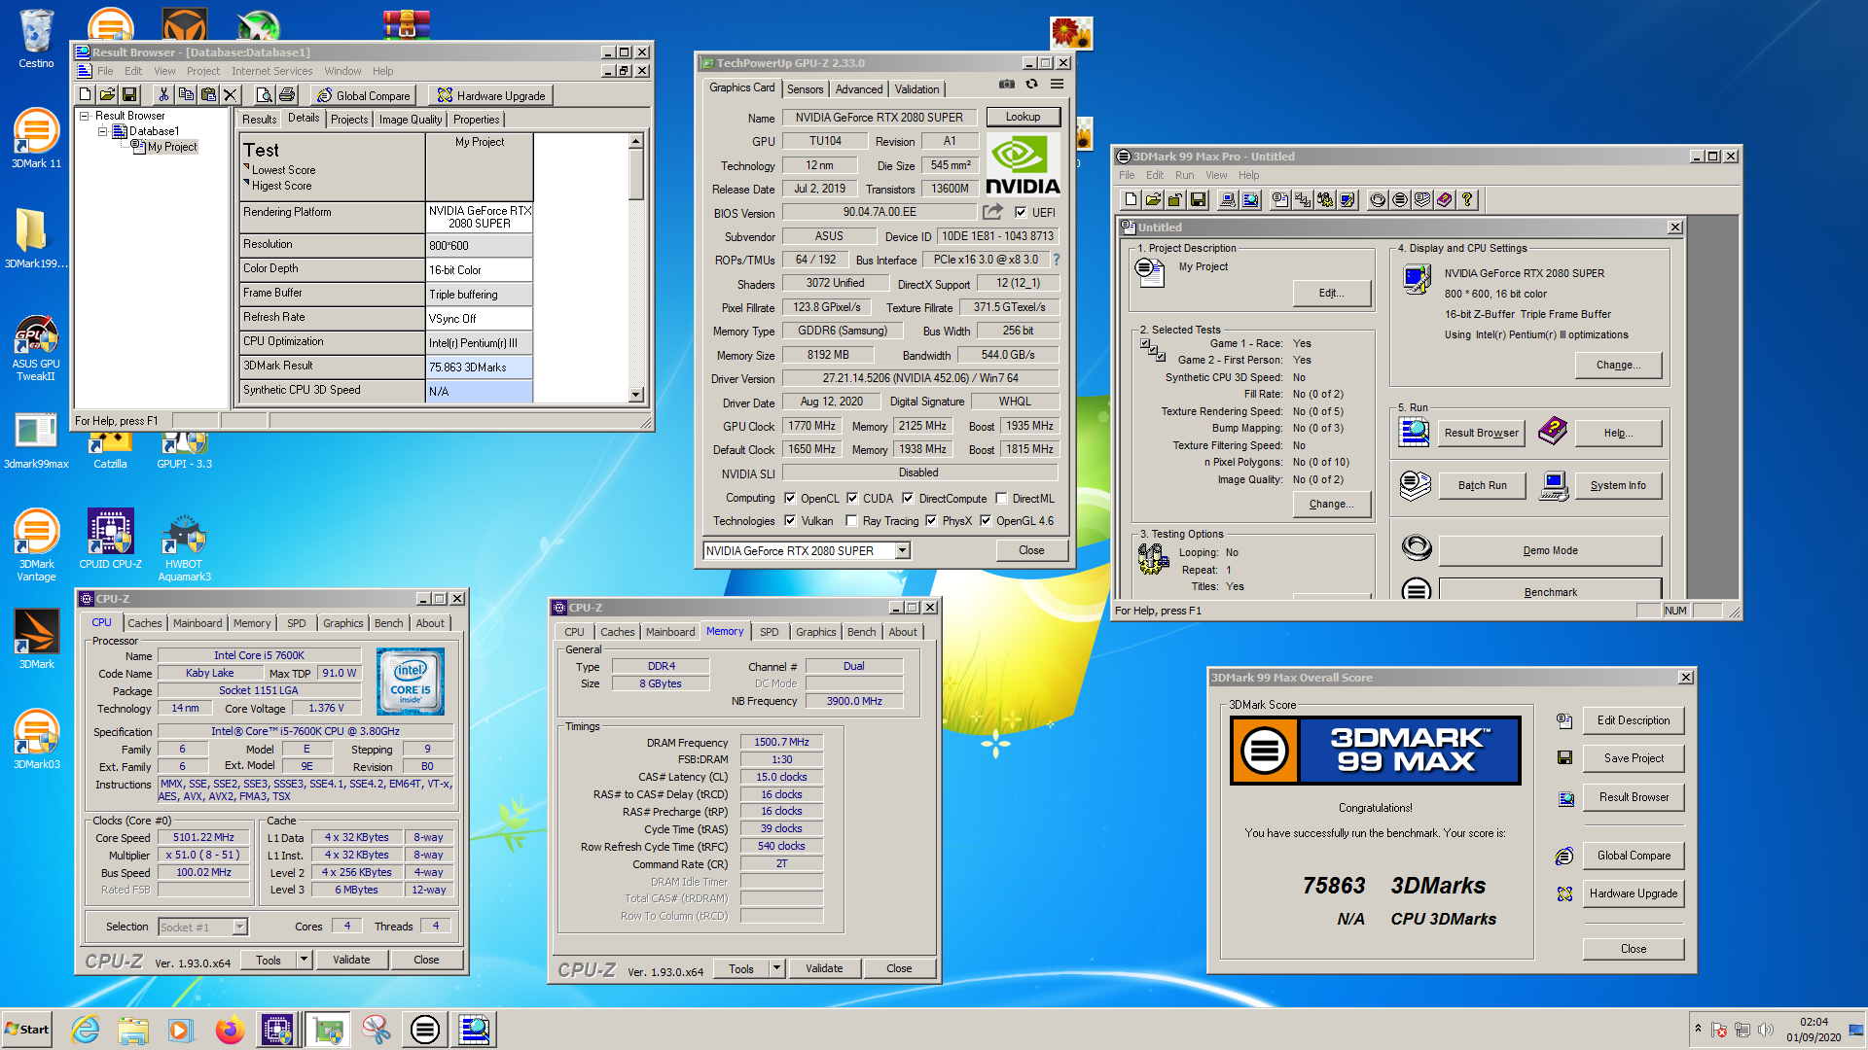Click BIOS share/export icon in GPU-Z
The image size is (1868, 1050).
pyautogui.click(x=992, y=211)
